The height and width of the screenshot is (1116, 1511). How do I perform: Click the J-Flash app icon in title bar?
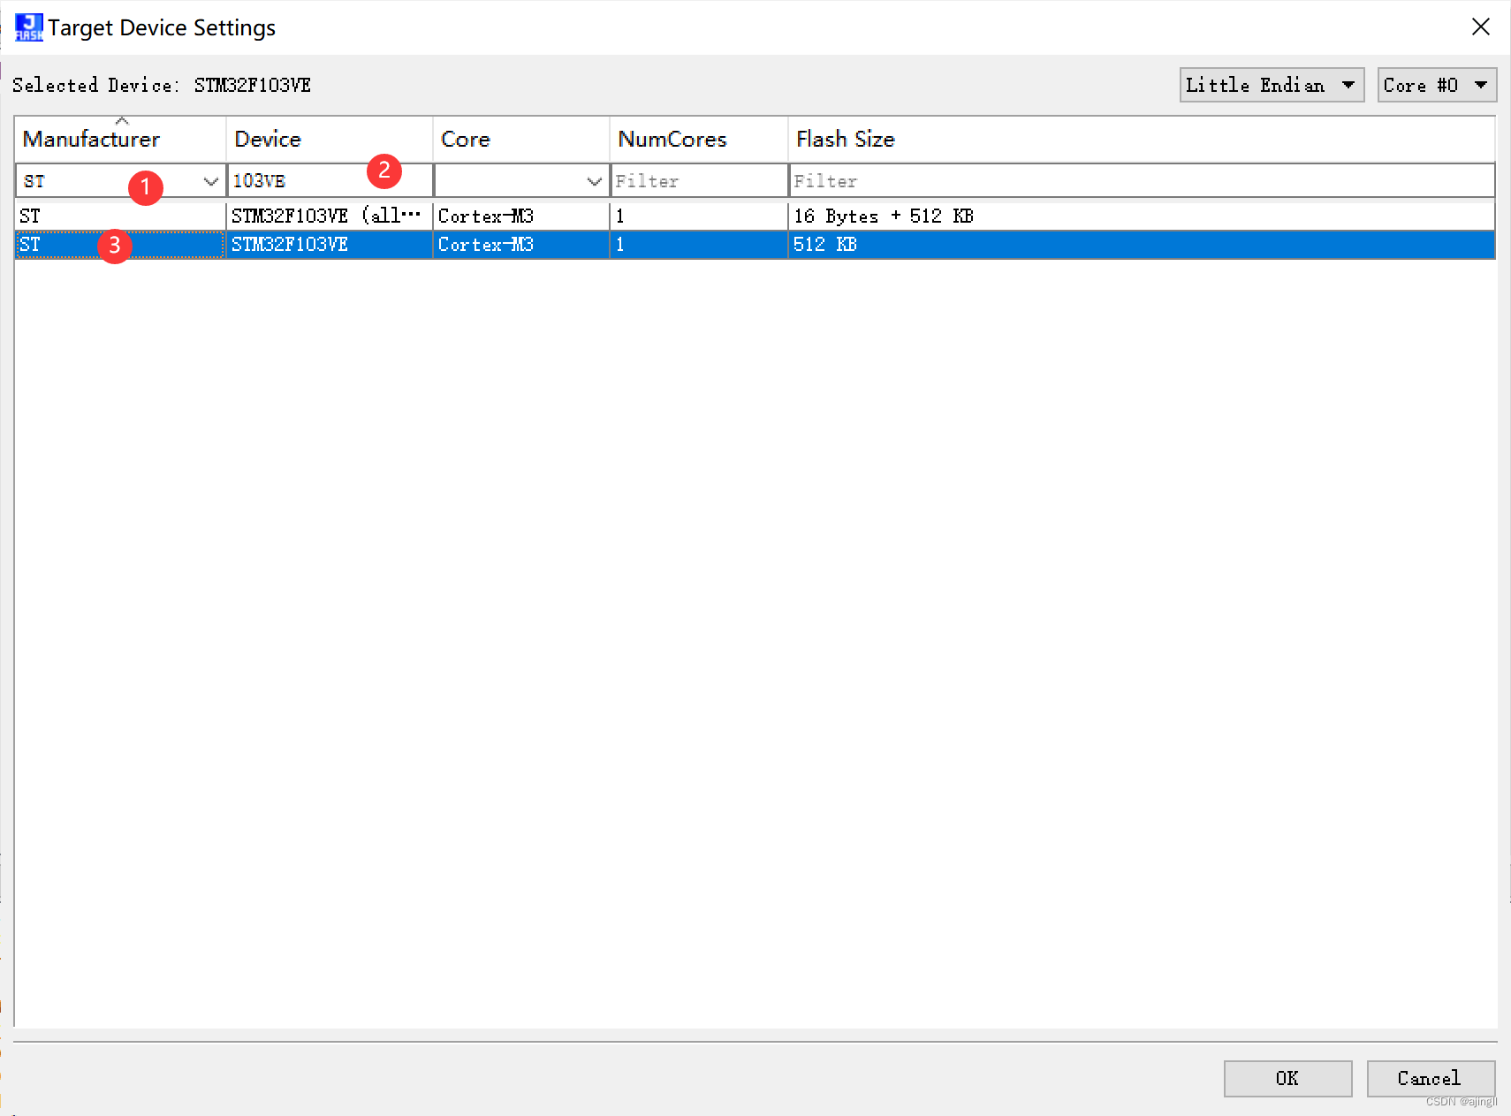tap(28, 27)
